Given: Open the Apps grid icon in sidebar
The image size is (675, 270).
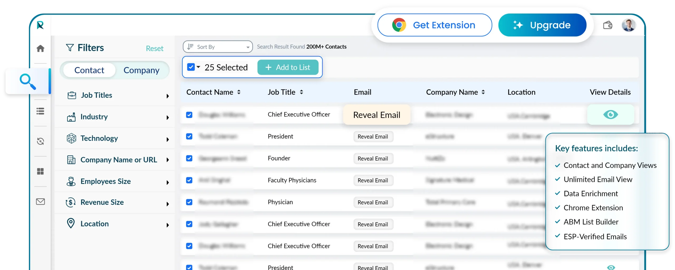Looking at the screenshot, I should pyautogui.click(x=40, y=171).
